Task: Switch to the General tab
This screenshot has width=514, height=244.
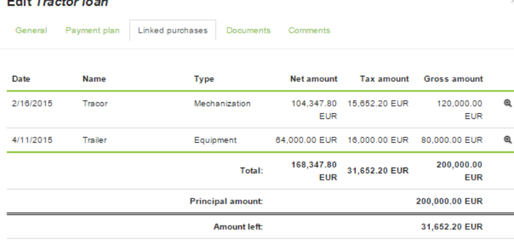Action: coord(31,30)
